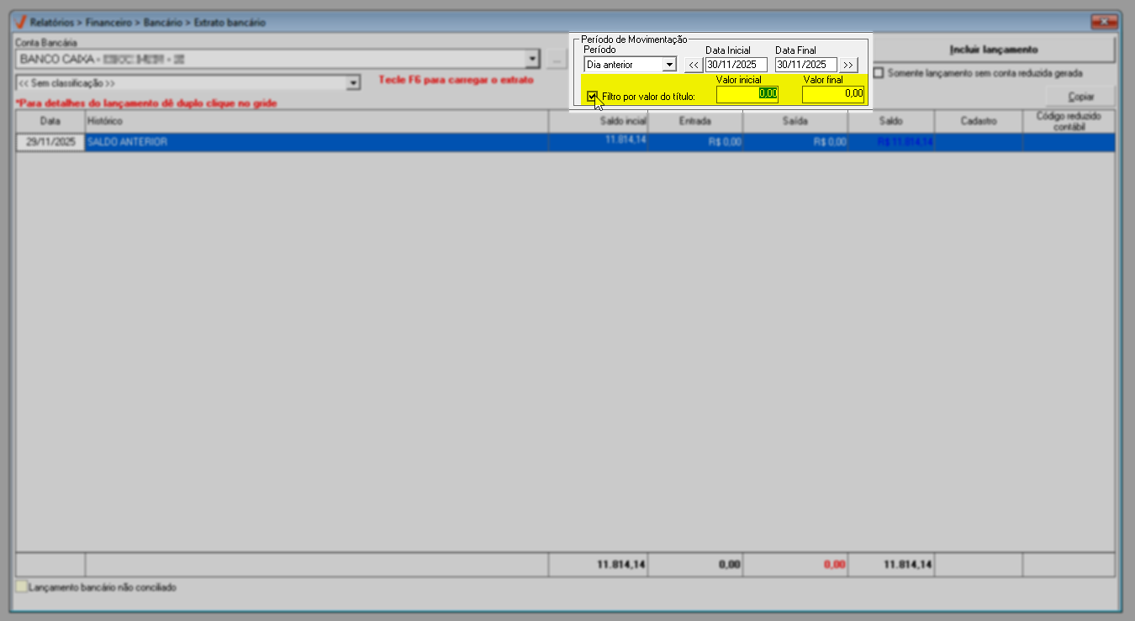Click the Histórico column header

(317, 122)
